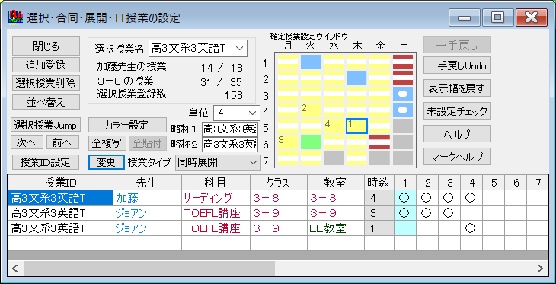Select Monday period 6 cell marked 3

[x=288, y=142]
